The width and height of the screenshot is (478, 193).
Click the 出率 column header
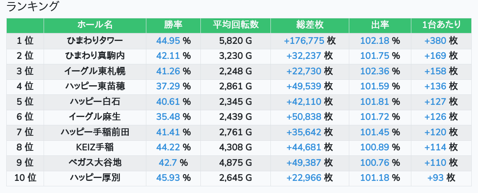[380, 25]
